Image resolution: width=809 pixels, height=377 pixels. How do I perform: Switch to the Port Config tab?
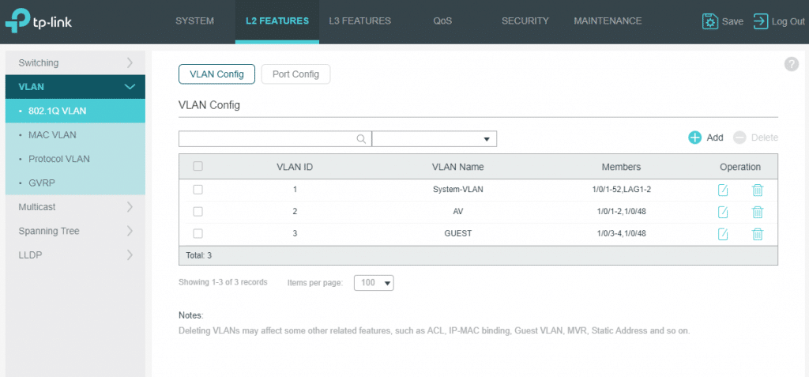click(x=295, y=74)
